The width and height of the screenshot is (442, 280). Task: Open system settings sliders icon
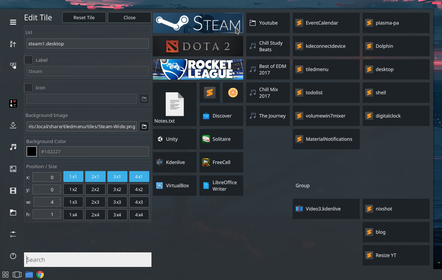tap(13, 234)
